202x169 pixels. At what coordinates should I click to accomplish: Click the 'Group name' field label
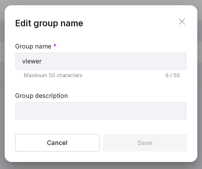pyautogui.click(x=33, y=46)
